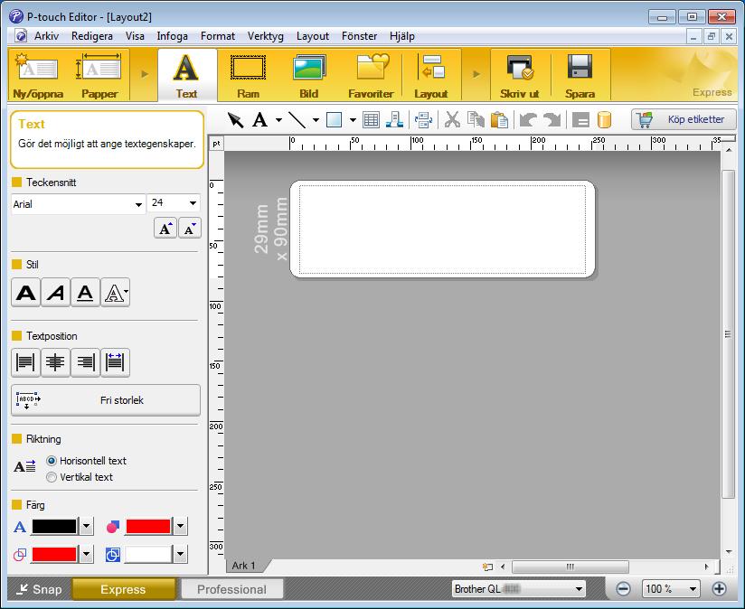Click the Copy icon
Screen dimensions: 745x609
[x=476, y=120]
